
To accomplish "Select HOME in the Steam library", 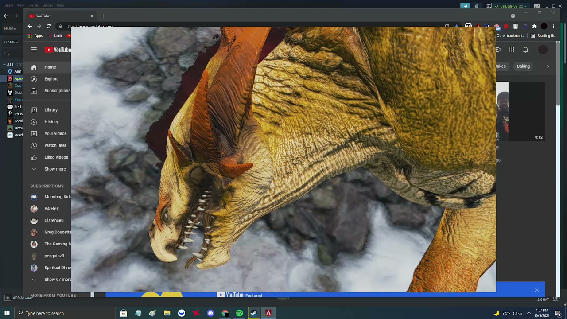I will pos(10,28).
